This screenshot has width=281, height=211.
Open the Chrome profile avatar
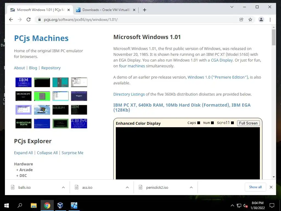261,20
